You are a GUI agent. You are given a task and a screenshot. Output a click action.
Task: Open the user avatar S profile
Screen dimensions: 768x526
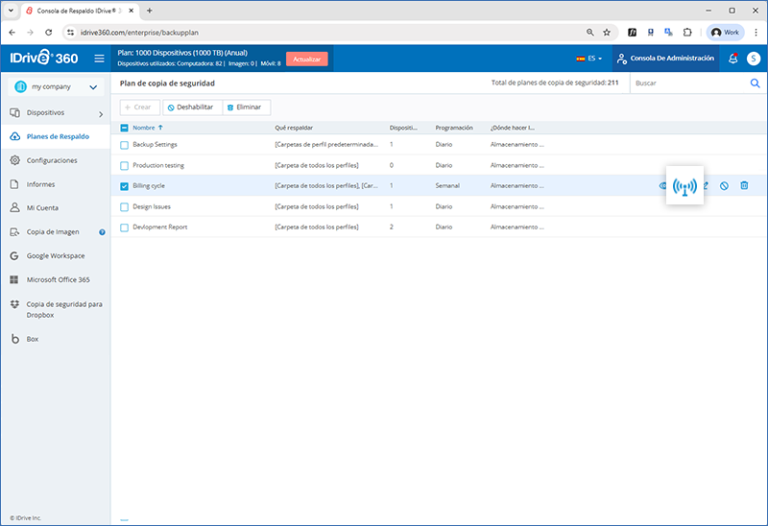click(754, 59)
